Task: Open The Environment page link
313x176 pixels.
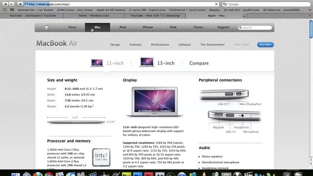Action: (212, 44)
